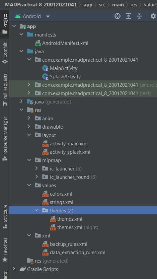Click the src breadcrumb in path bar

click(x=102, y=5)
